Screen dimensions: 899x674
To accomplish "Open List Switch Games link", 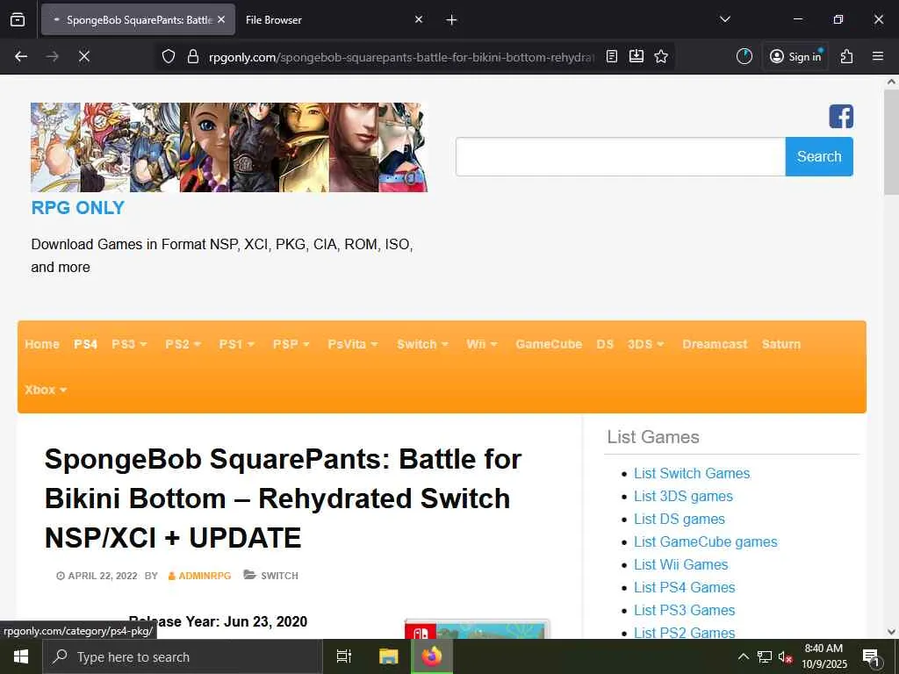I will coord(692,473).
